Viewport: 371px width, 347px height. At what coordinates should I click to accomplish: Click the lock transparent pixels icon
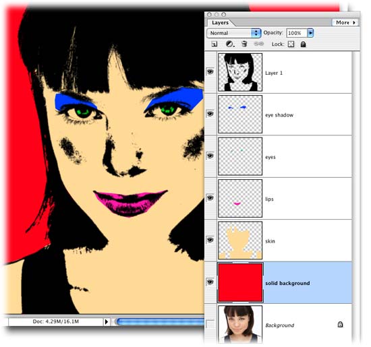(x=291, y=44)
